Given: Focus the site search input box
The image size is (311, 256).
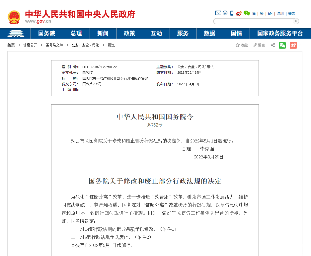Looking at the screenshot, I should pos(253,21).
